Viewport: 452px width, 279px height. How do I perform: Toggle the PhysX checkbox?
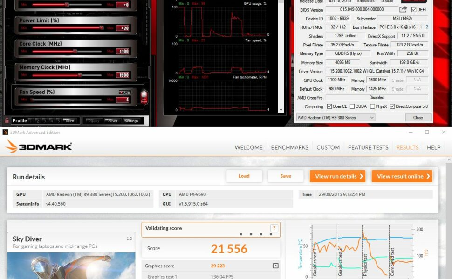372,106
